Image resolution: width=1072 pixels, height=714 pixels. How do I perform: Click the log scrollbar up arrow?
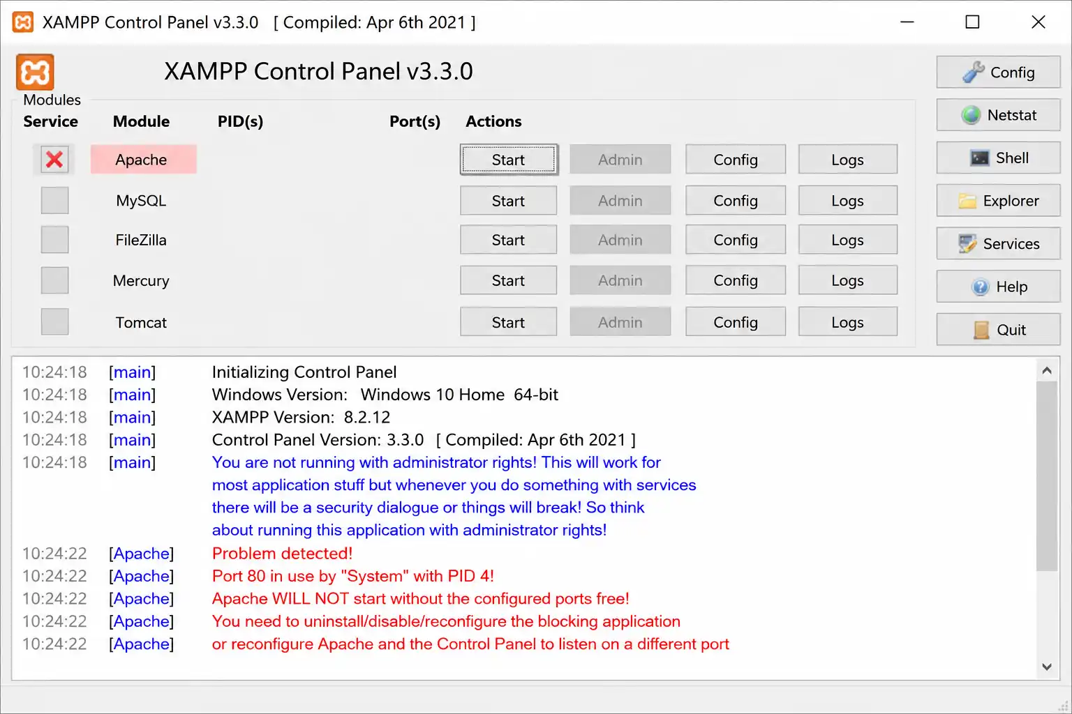pyautogui.click(x=1046, y=370)
